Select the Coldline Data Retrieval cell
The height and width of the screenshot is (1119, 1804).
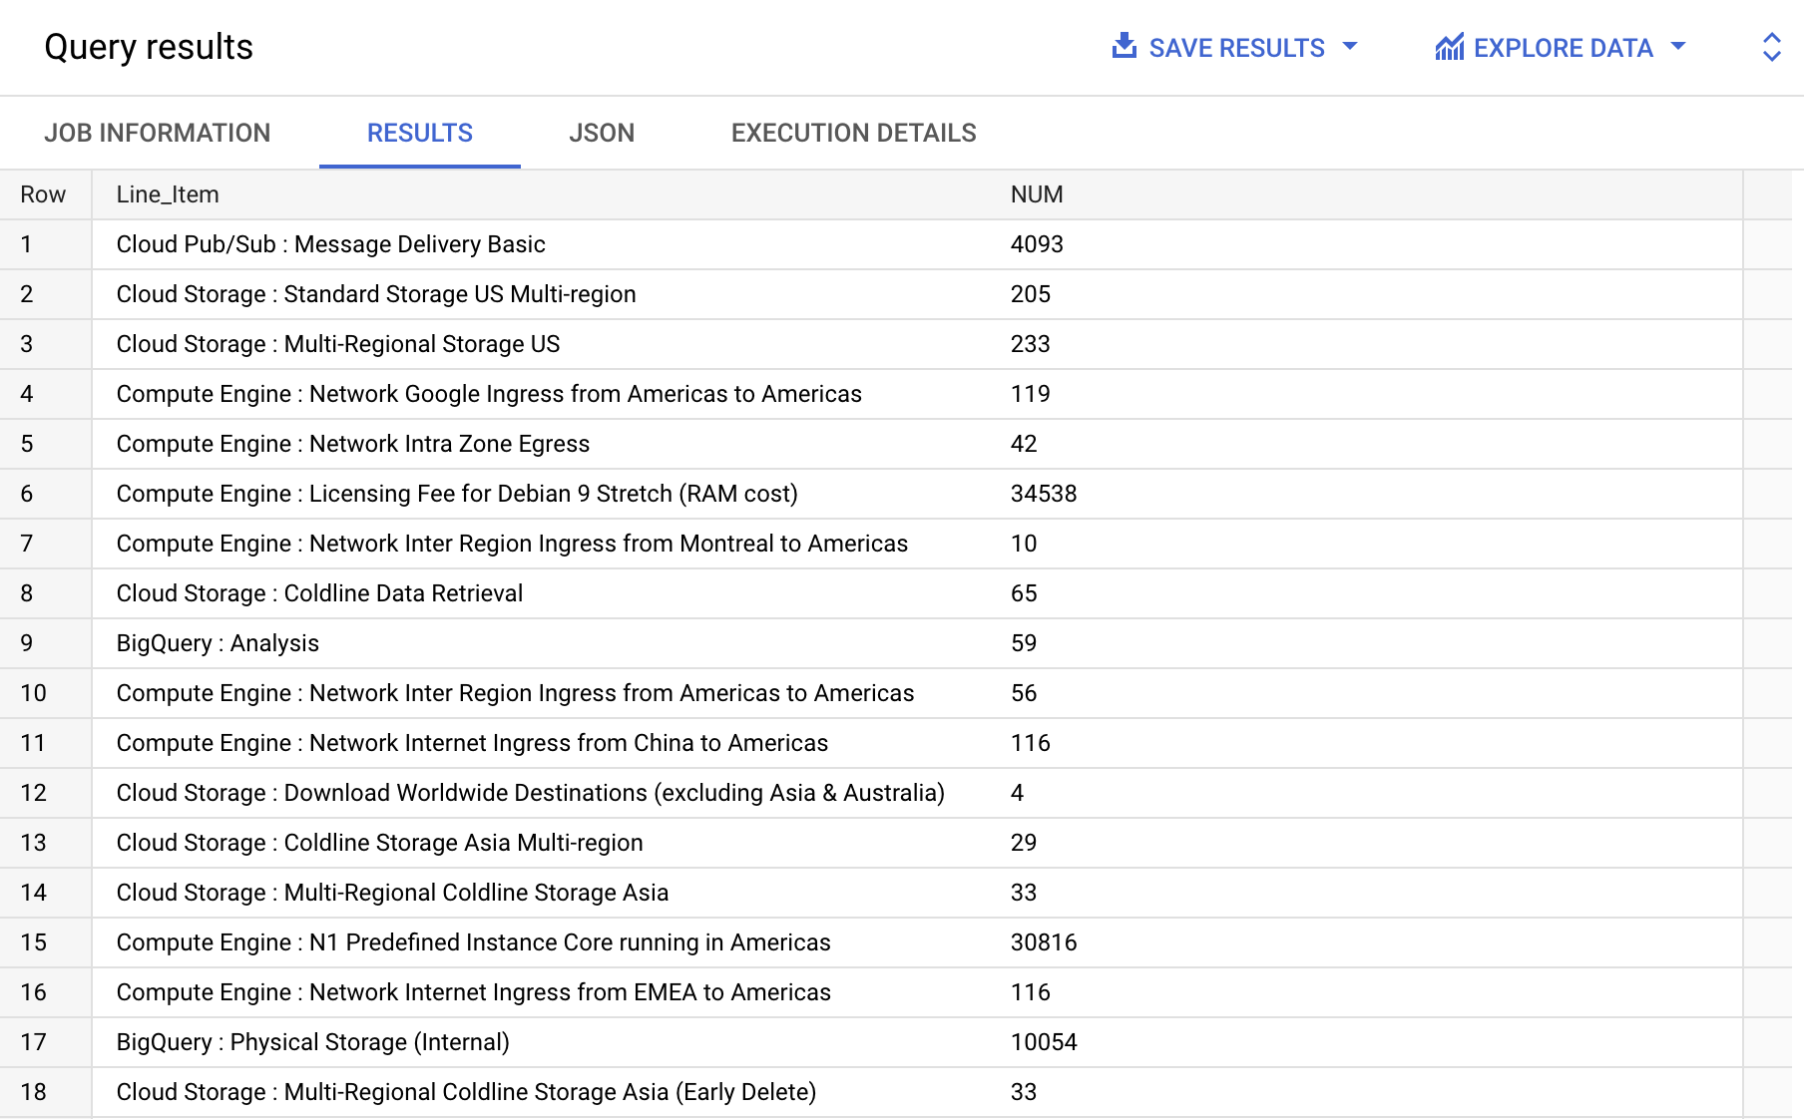[x=319, y=593]
